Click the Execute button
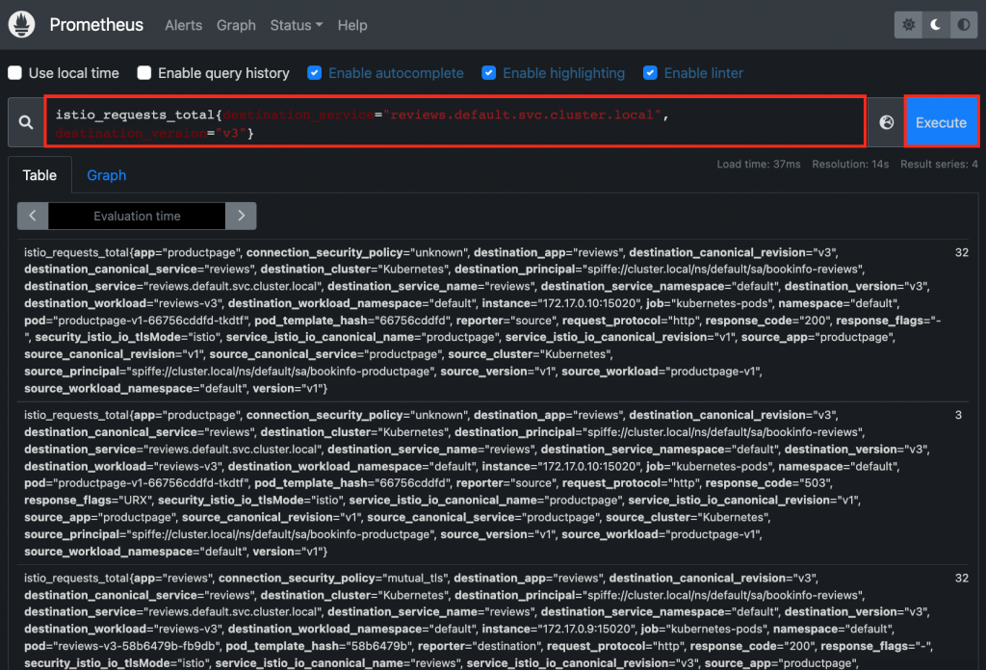The width and height of the screenshot is (986, 670). point(941,122)
